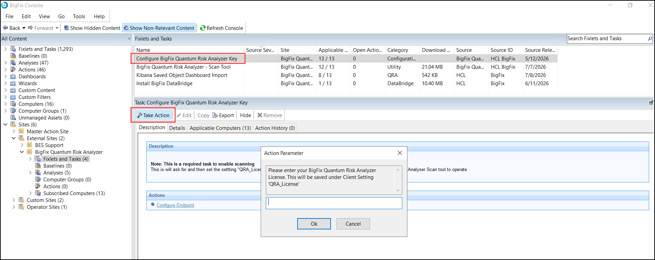This screenshot has height=260, width=655.
Task: Click the Wizards folder icon
Action: point(13,83)
